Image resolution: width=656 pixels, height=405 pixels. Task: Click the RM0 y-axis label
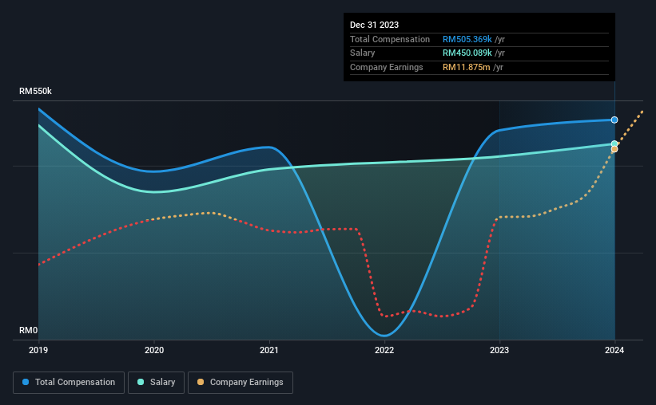click(x=29, y=330)
